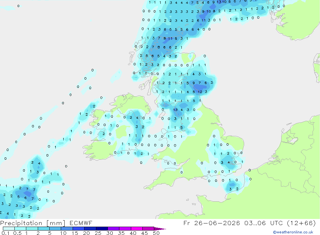
Task: Click the 35–40 mm legend color swatch
Action: pos(125,229)
